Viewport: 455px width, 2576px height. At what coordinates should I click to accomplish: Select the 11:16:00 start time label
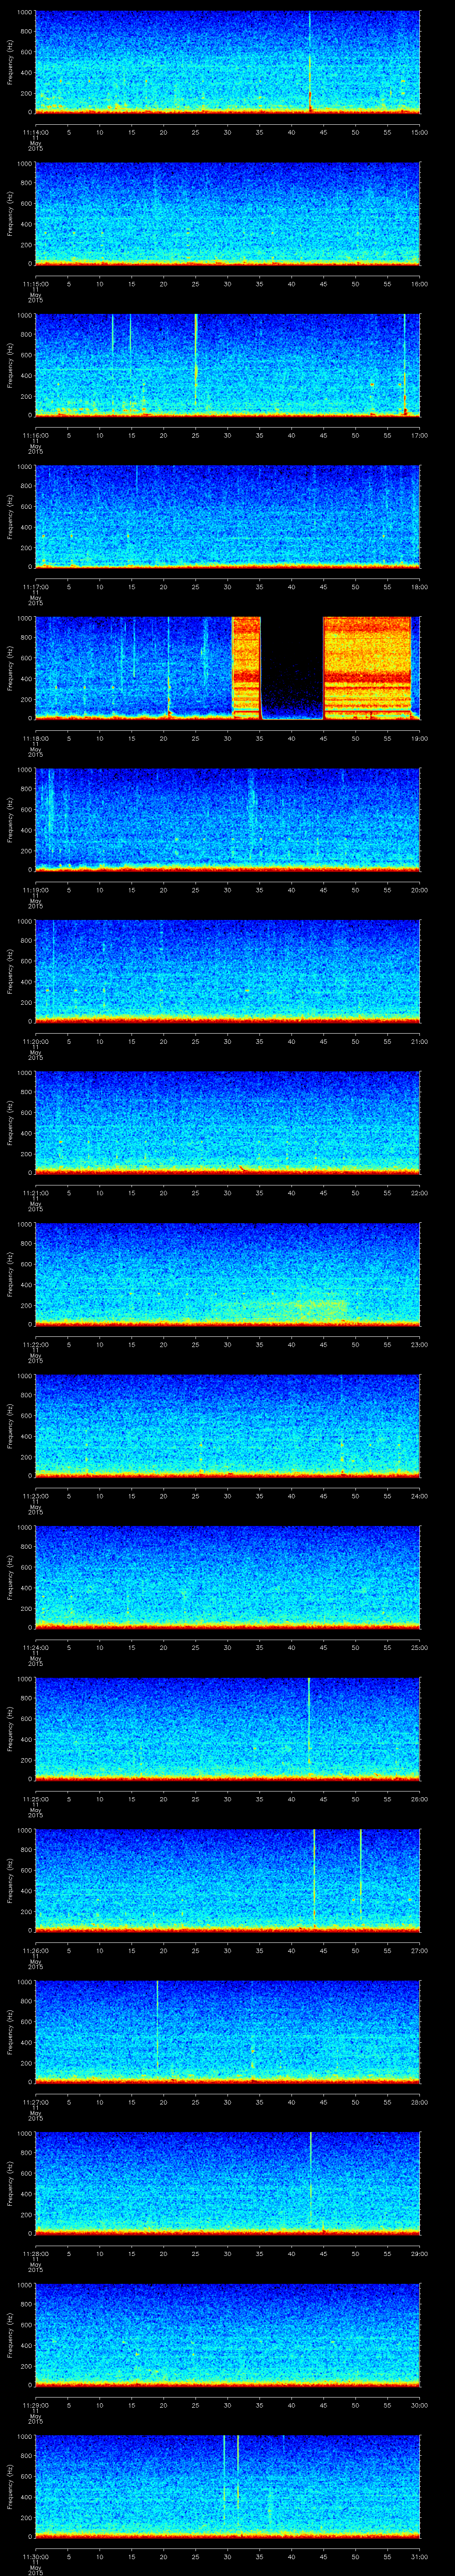point(35,435)
